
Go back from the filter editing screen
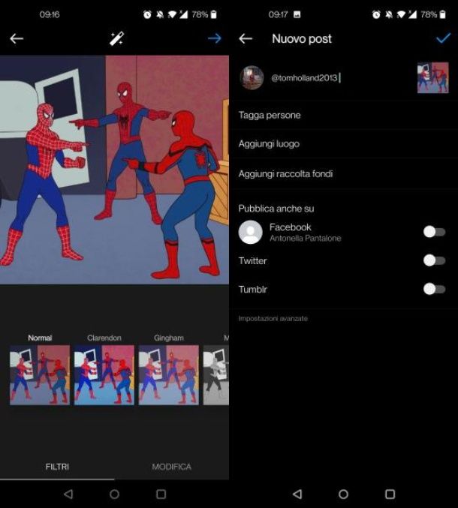tap(17, 38)
